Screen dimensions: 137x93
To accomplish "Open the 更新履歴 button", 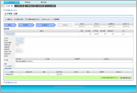I will (56, 19).
